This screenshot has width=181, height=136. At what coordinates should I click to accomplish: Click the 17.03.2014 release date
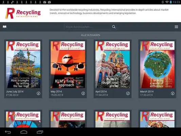coord(146,95)
